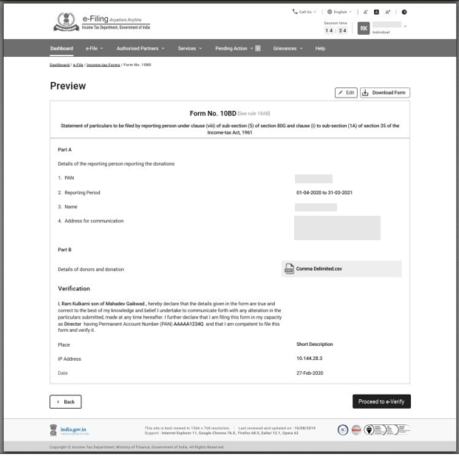Click Proceed to e-Verify button
Screen dimensions: 459x456
click(381, 402)
